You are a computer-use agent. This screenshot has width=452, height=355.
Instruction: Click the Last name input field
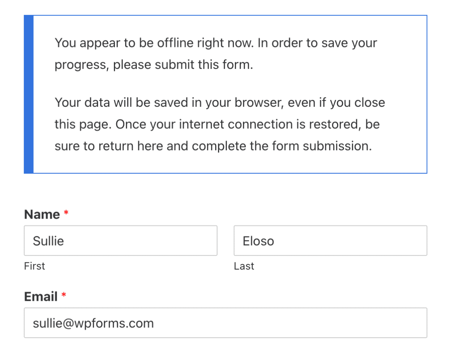(x=330, y=240)
